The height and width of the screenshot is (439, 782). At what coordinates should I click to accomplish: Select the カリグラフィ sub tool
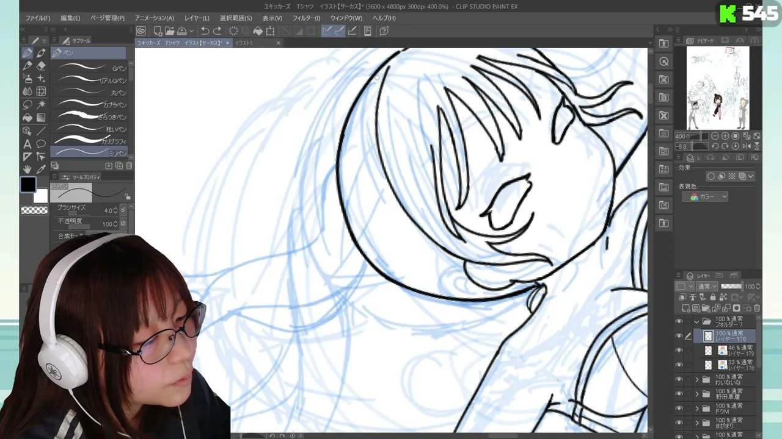pyautogui.click(x=89, y=140)
